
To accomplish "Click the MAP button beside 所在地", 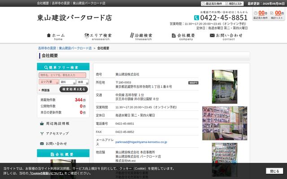I will click(x=193, y=83).
